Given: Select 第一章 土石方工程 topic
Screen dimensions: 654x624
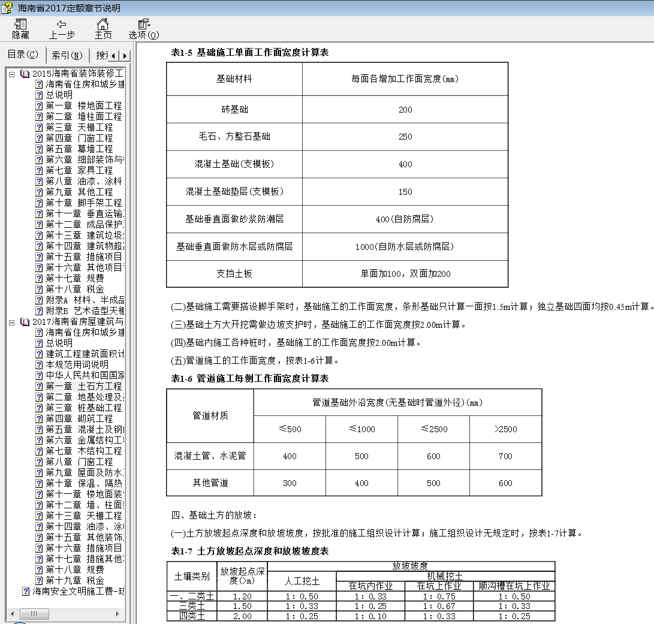Looking at the screenshot, I should coord(83,387).
